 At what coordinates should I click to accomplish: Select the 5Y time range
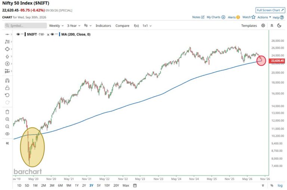tap(99, 186)
